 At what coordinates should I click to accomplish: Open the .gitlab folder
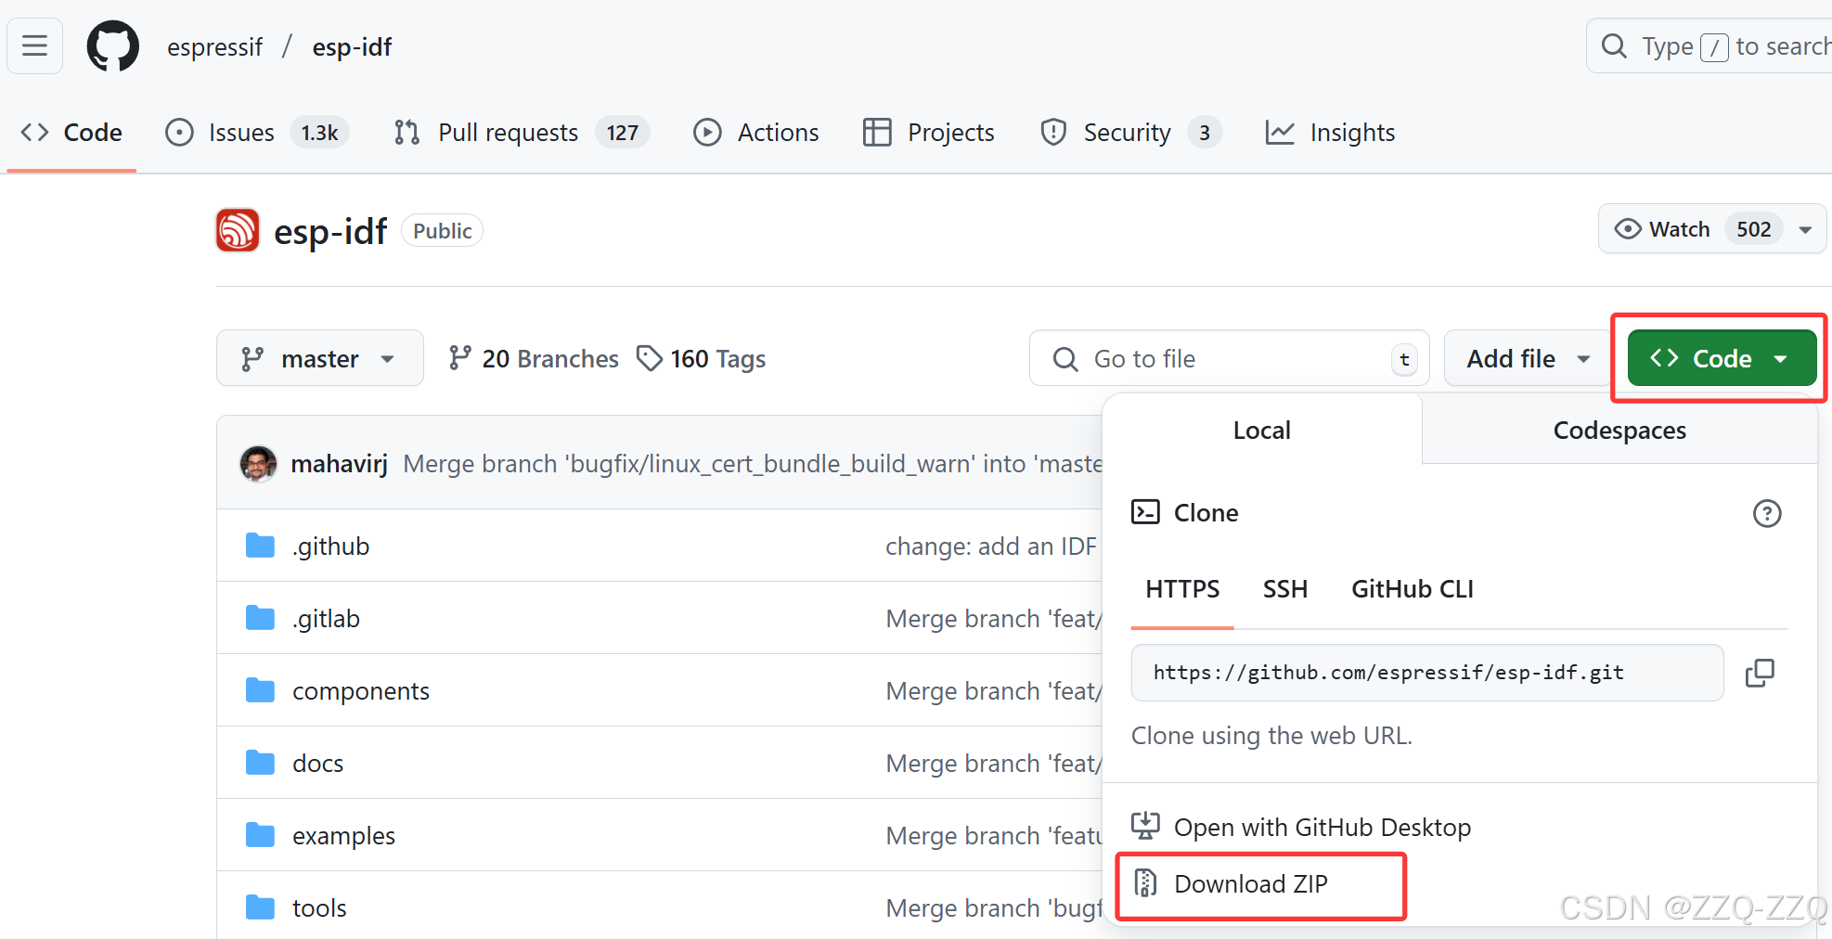point(326,618)
